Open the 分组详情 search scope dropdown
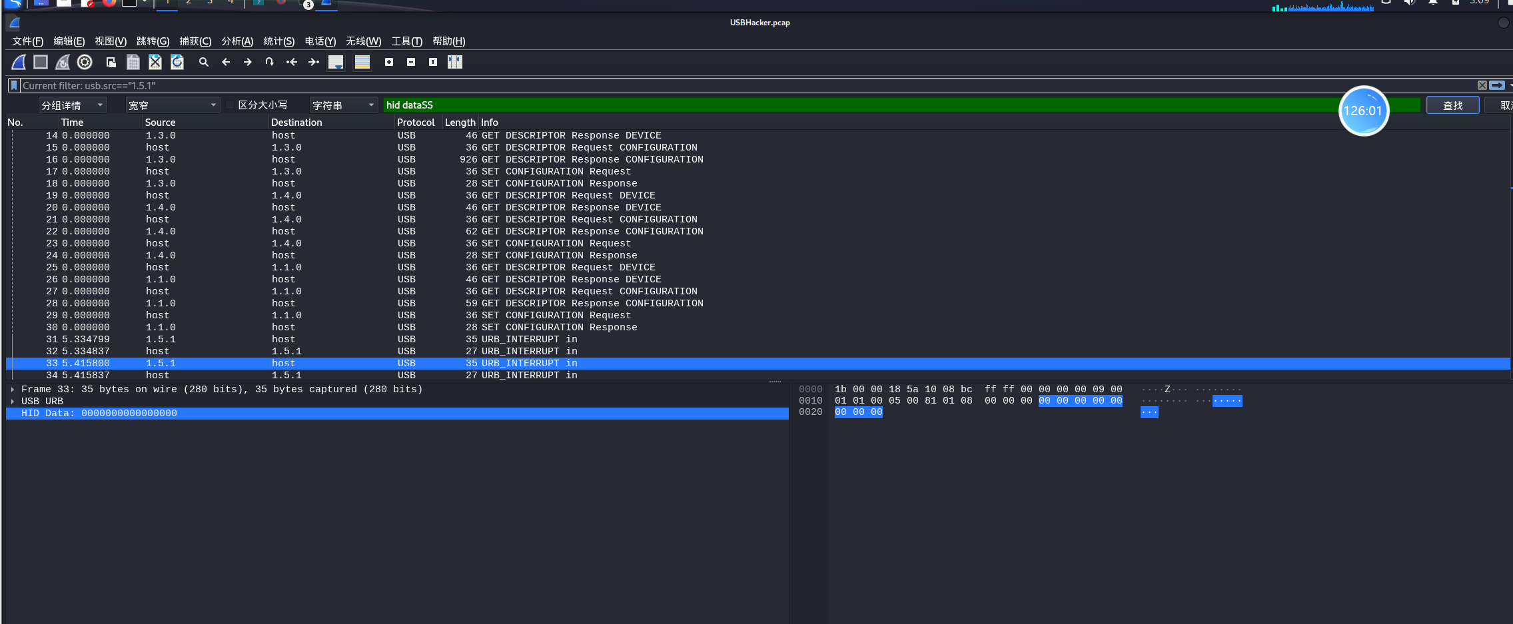The height and width of the screenshot is (624, 1513). point(73,105)
